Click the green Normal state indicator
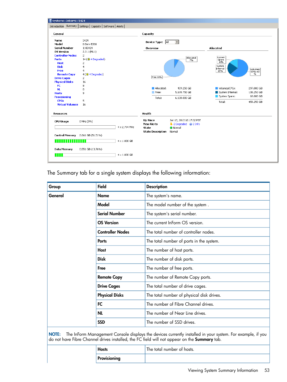 tap(171, 128)
